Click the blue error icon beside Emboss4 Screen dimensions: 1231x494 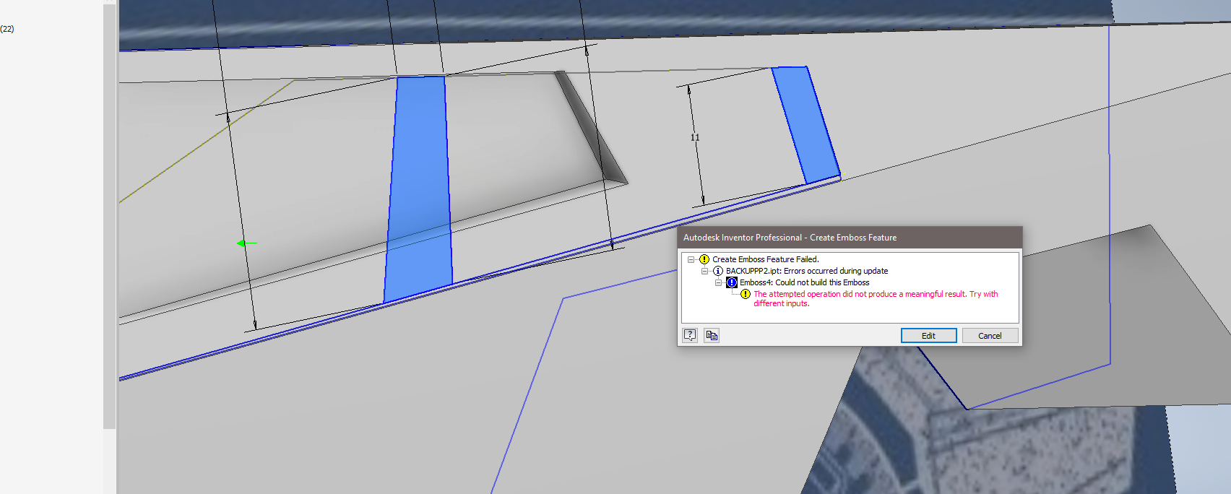(x=731, y=282)
